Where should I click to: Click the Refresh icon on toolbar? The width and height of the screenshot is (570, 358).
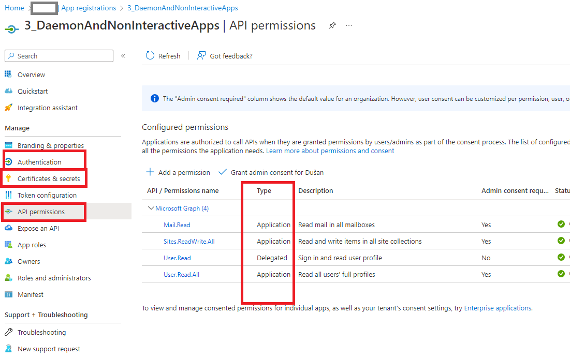(x=149, y=55)
